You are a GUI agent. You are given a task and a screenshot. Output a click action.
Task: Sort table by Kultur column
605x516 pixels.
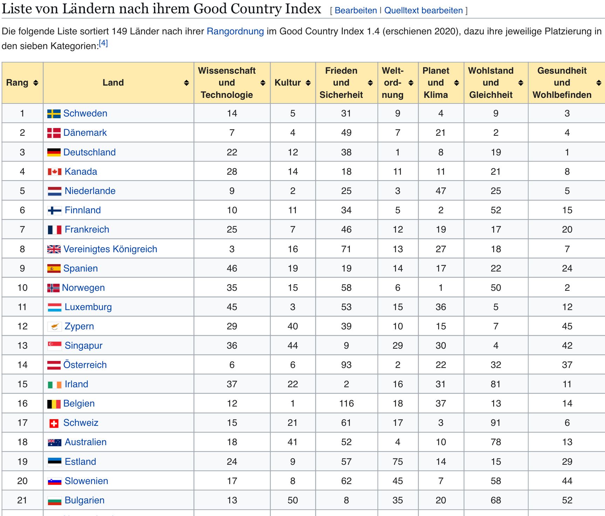(x=308, y=83)
